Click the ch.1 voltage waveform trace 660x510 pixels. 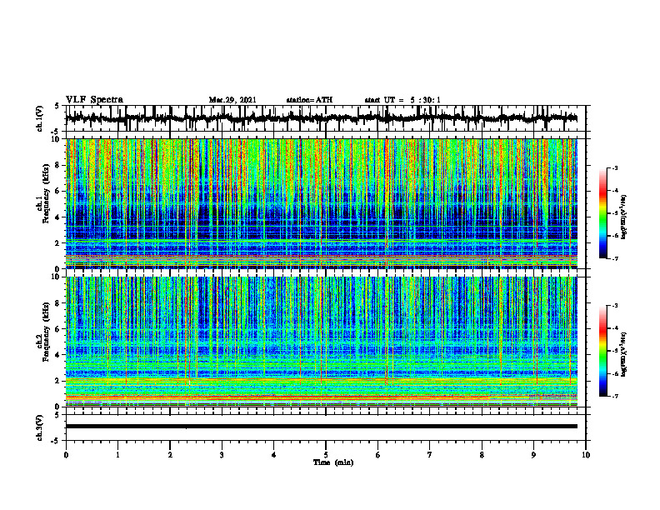pos(322,118)
